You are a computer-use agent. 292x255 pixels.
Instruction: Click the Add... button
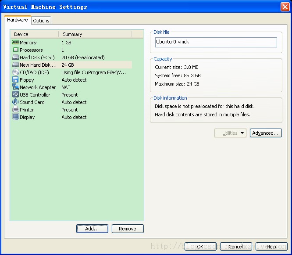point(92,229)
